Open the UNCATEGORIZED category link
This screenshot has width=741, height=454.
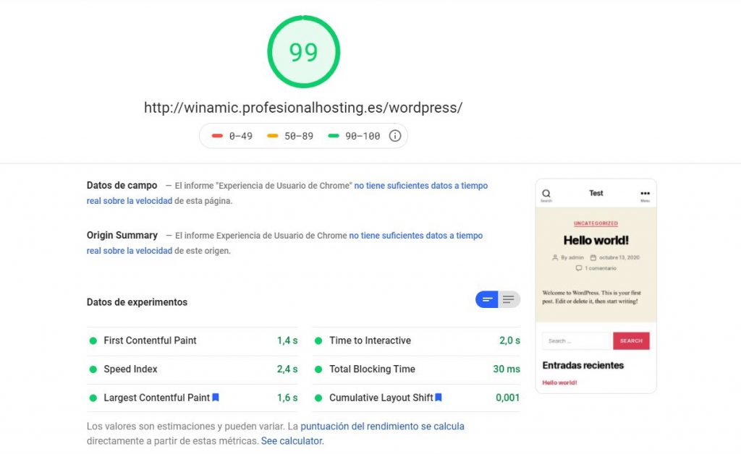(x=596, y=223)
